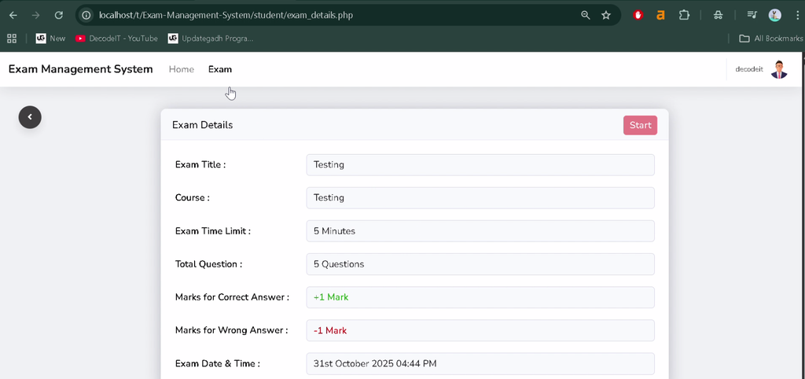Open the zoom magnifier in address bar
The width and height of the screenshot is (805, 379).
[585, 15]
